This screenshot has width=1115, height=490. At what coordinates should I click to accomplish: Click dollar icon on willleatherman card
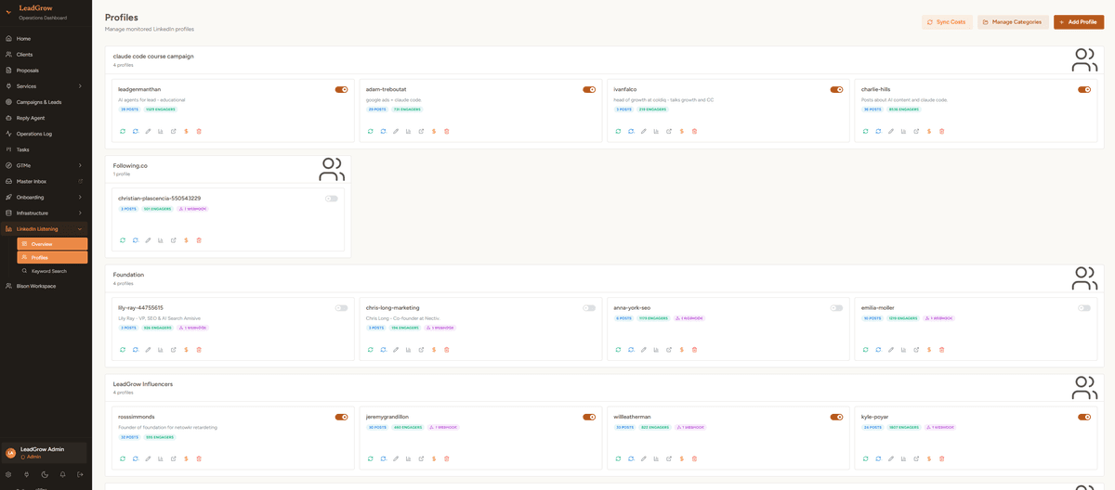tap(681, 458)
